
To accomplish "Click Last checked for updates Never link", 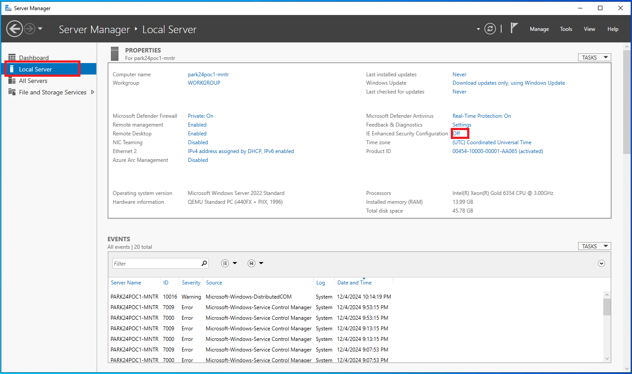I will (x=460, y=92).
